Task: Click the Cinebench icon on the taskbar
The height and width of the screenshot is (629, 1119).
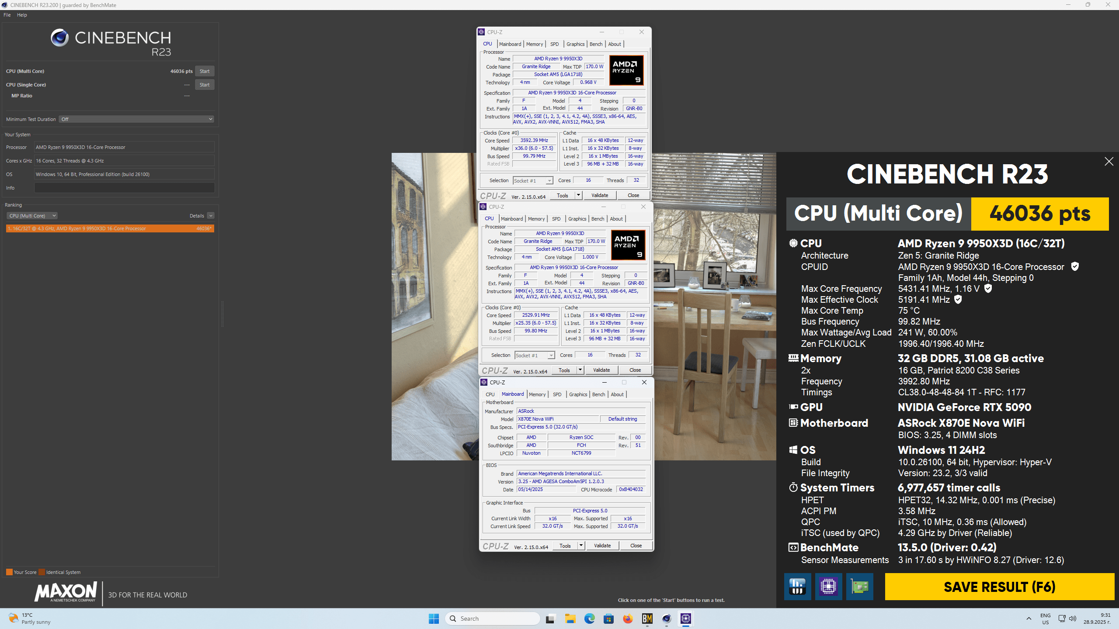Action: point(666,619)
